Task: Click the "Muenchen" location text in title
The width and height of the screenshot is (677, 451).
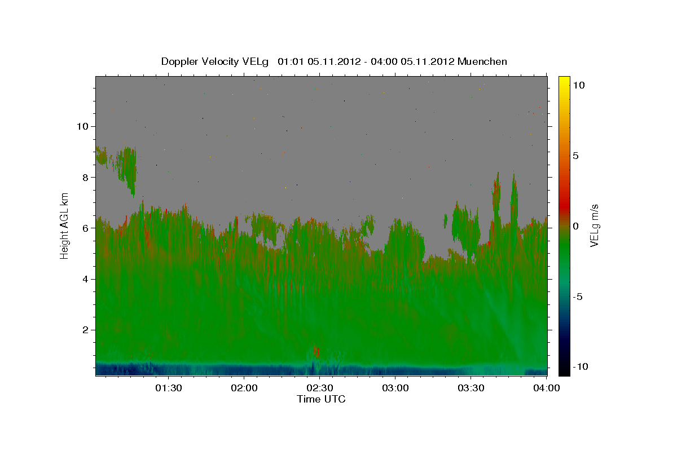Action: point(482,61)
